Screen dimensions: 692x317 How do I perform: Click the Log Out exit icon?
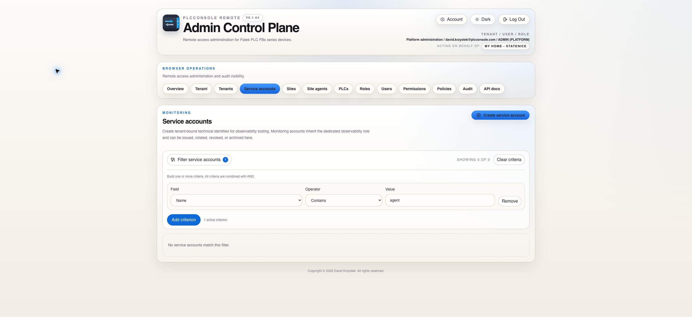(x=505, y=19)
